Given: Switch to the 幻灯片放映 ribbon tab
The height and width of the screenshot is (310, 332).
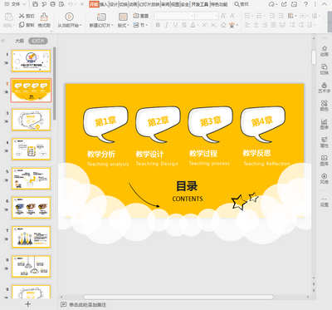Looking at the screenshot, I should 149,4.
